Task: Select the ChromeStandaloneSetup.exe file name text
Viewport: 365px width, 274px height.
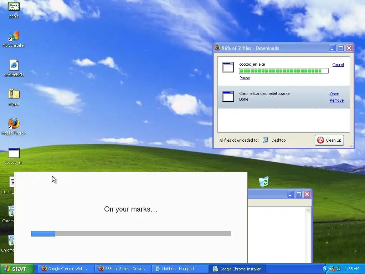Action: [264, 93]
